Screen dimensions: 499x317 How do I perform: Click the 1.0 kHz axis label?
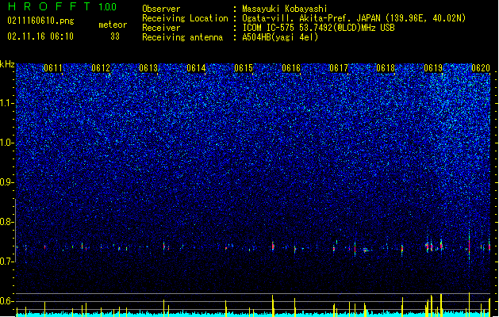click(7, 143)
